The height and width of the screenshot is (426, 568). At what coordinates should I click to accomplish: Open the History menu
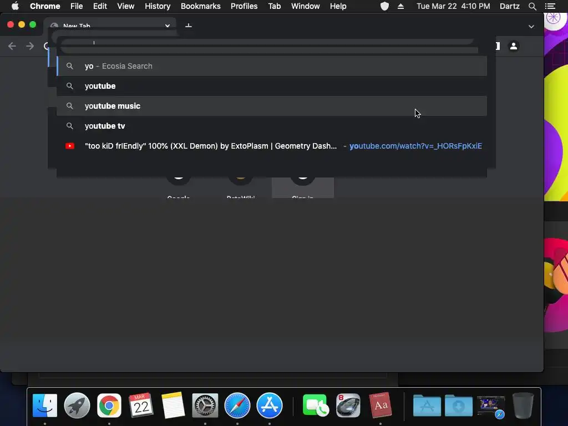coord(158,6)
